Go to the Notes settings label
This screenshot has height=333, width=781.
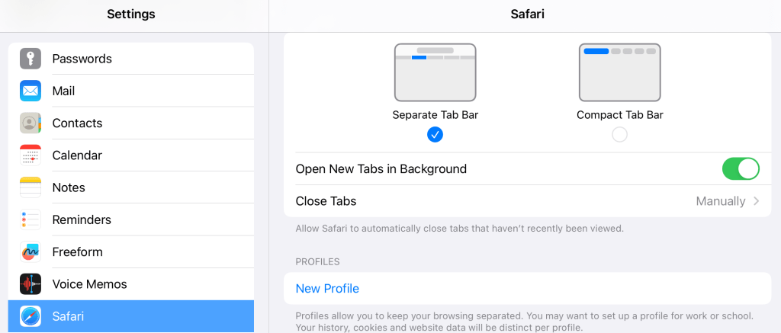pyautogui.click(x=69, y=187)
